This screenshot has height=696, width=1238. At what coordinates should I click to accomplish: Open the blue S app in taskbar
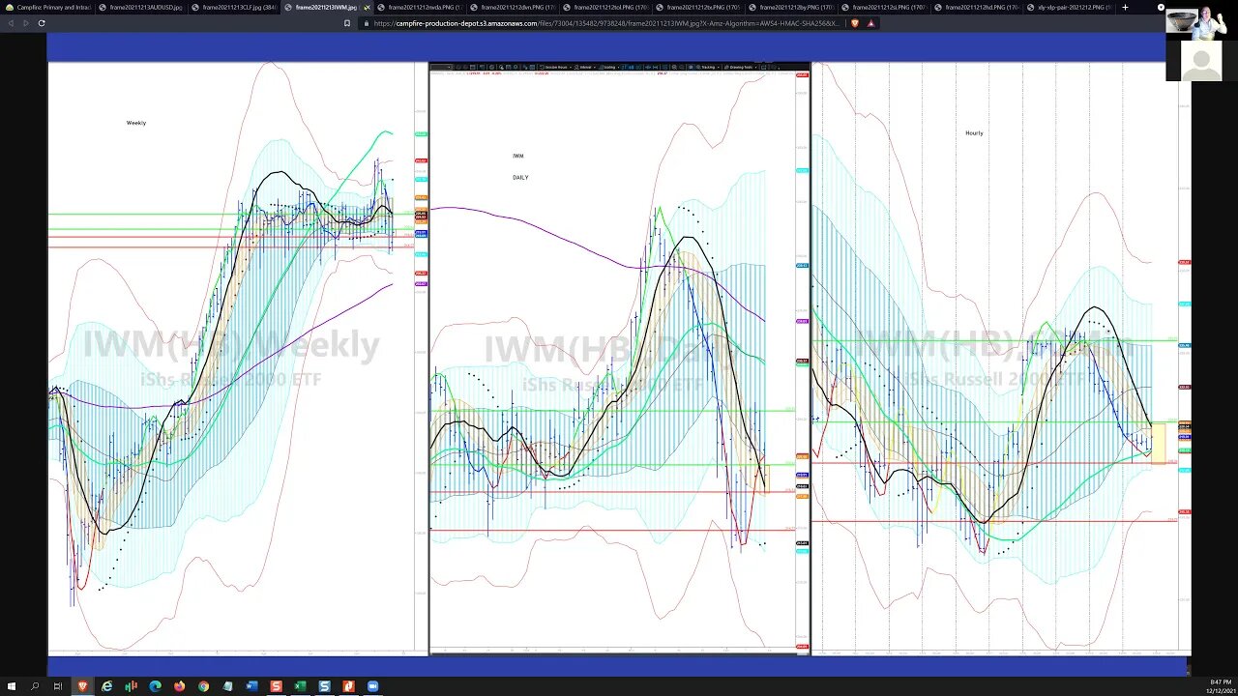tap(324, 686)
